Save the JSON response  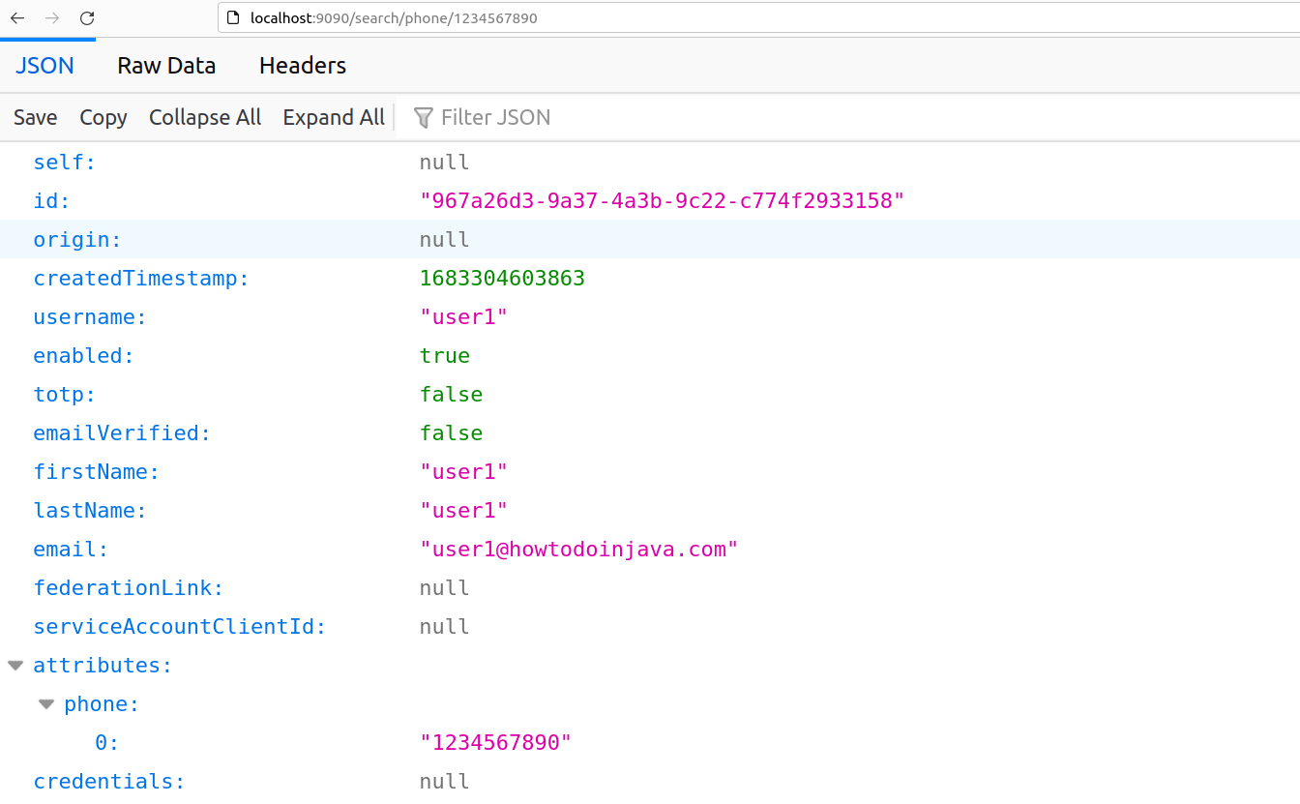pos(36,117)
